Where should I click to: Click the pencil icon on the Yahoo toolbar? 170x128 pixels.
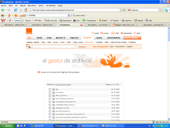click(10, 21)
